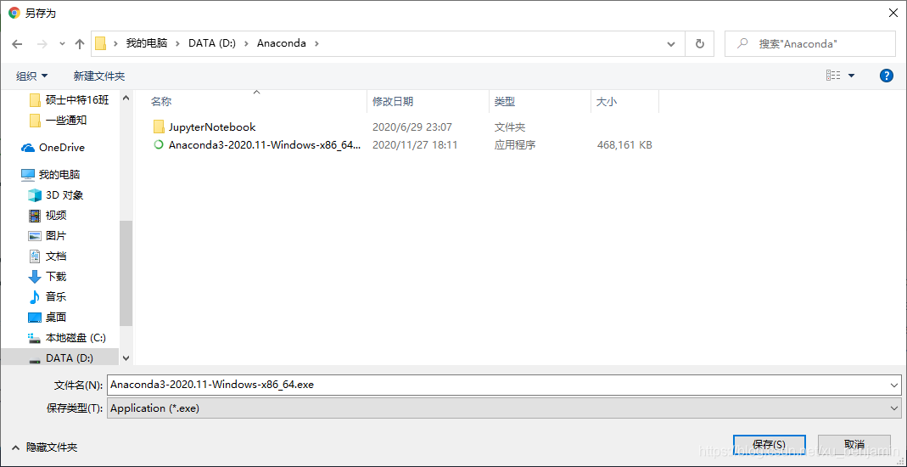Select 我的电脑 in the address breadcrumb
The image size is (907, 467).
pos(147,43)
